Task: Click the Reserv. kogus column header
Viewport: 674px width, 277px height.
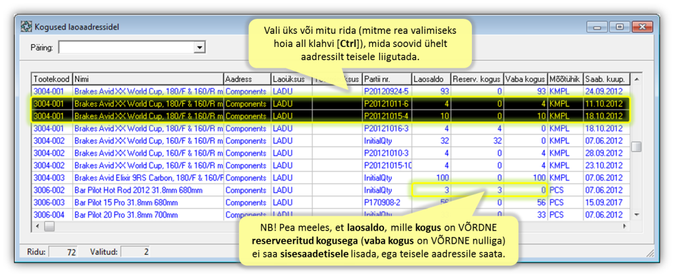Action: coord(477,80)
